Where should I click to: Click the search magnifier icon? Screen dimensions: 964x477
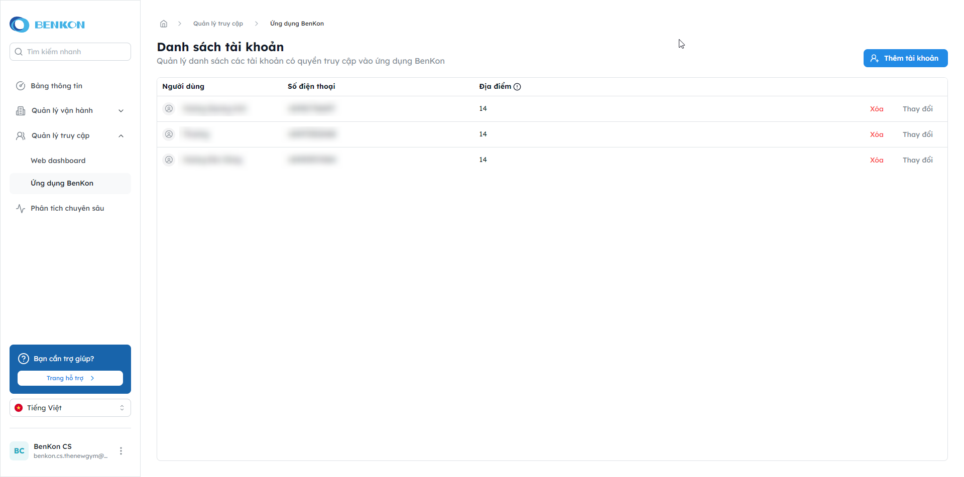pos(19,52)
